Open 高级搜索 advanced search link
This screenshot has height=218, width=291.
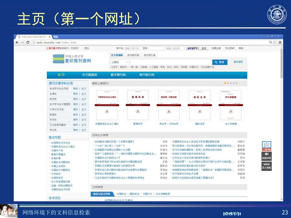(x=238, y=62)
